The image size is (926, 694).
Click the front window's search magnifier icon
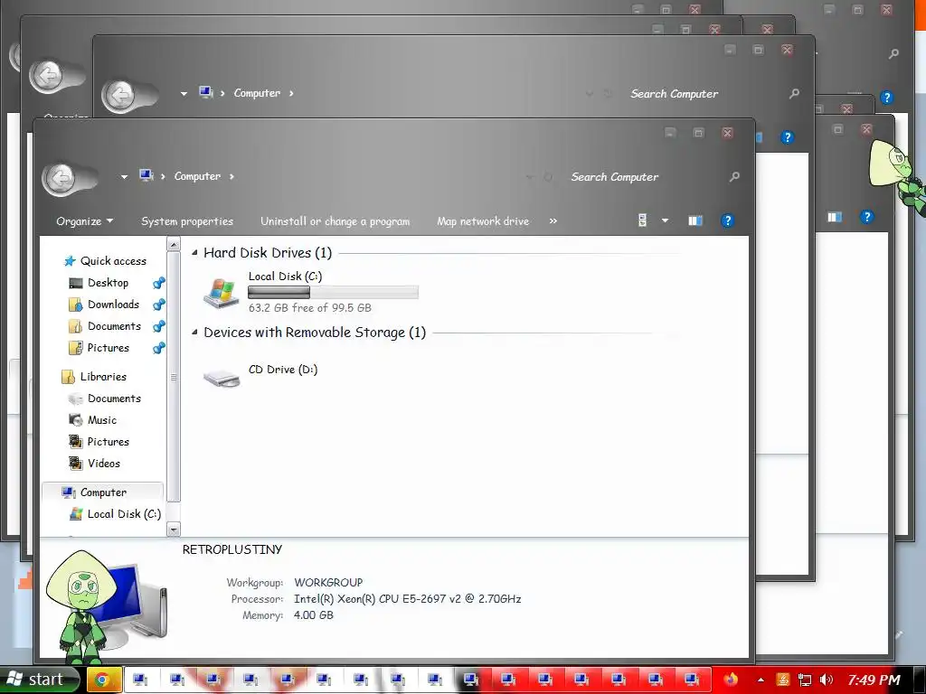click(x=734, y=176)
